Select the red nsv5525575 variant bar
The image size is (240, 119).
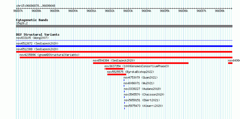(117, 74)
